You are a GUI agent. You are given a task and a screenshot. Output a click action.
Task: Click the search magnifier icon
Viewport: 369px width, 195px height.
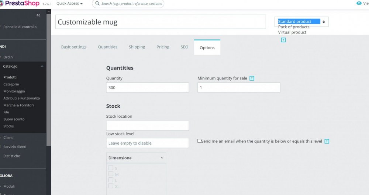click(x=97, y=4)
